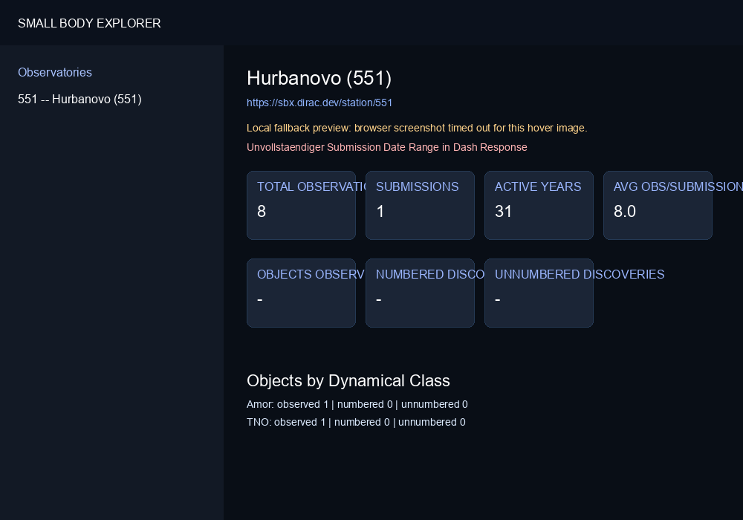Select the Avg Obs/Submission card
The image size is (743, 520).
(658, 206)
